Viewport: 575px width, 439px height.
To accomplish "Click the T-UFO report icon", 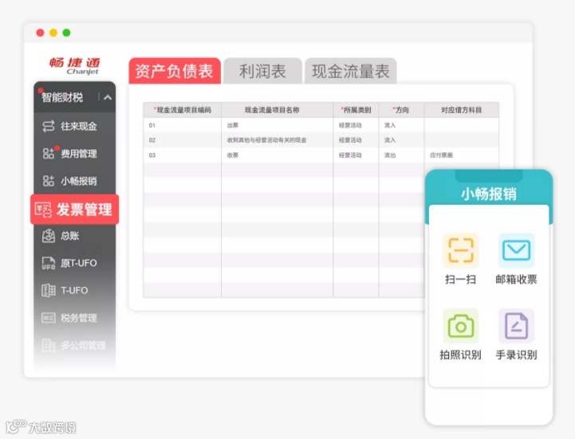I will click(x=49, y=290).
